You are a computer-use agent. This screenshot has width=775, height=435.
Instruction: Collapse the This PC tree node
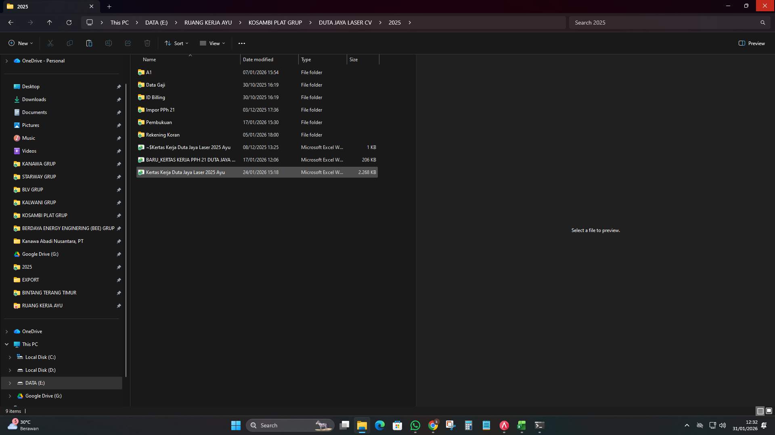tap(6, 344)
